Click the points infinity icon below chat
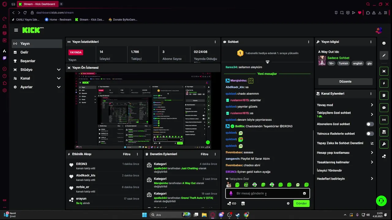392x220 pixels. point(232,204)
